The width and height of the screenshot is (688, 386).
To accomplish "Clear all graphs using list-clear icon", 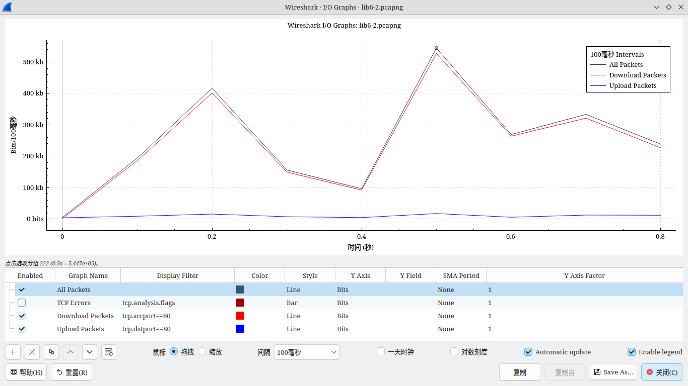I will [x=109, y=352].
